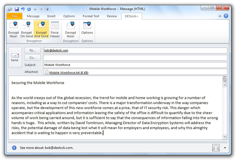Switch to the Format Text tab
This screenshot has width=236, height=160.
pyautogui.click(x=91, y=16)
